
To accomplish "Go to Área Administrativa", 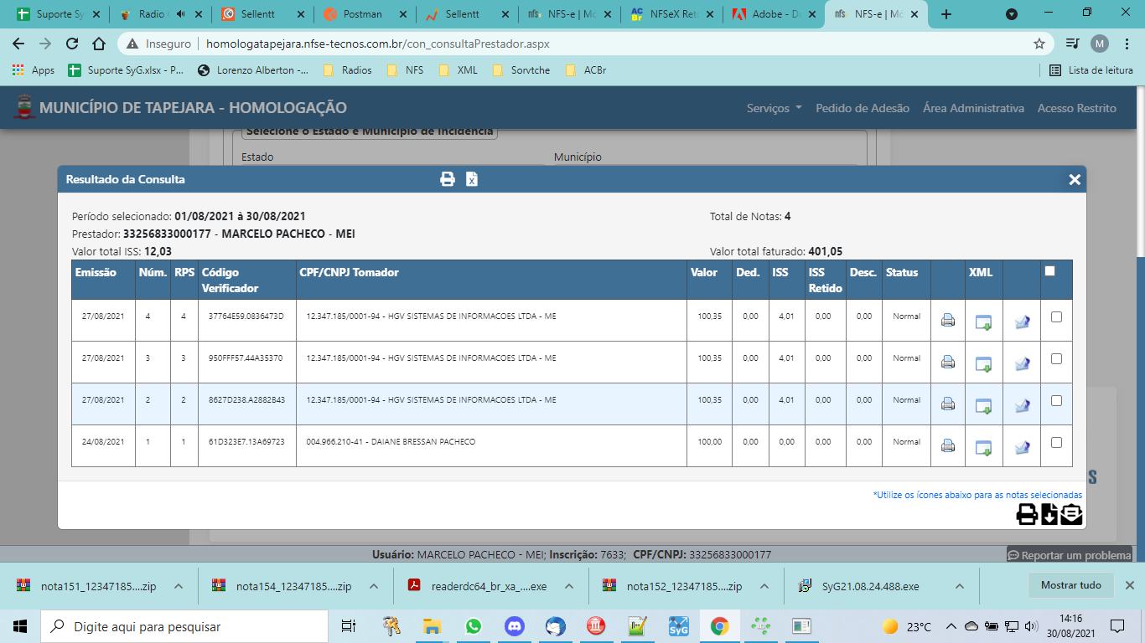I will click(973, 108).
